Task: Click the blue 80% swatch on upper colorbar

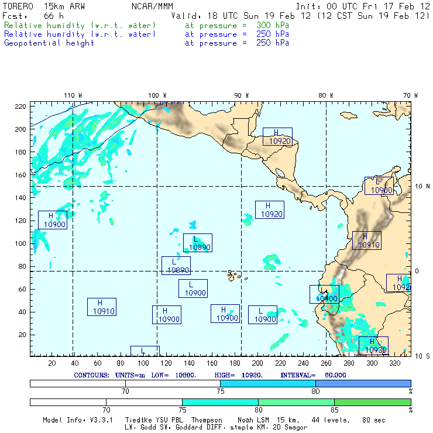Action: tap(363, 383)
